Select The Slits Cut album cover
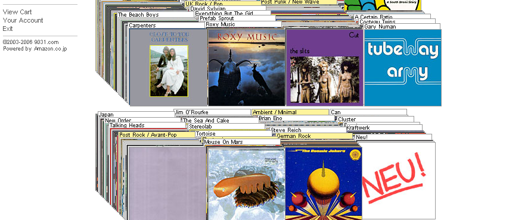506x220 pixels. [x=325, y=67]
